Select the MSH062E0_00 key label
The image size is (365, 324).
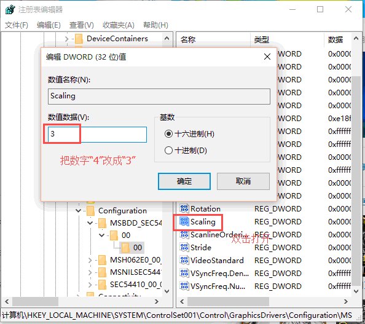coord(136,260)
